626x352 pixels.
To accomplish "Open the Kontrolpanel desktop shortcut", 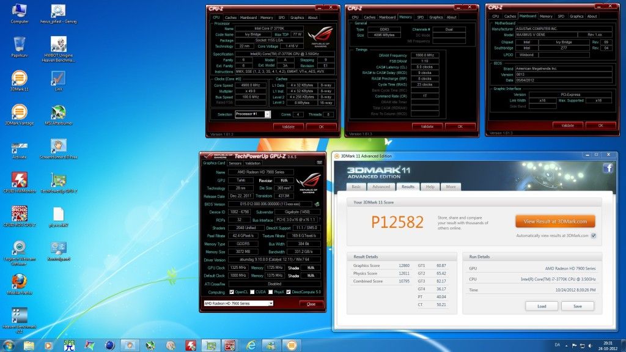I will pos(58,251).
